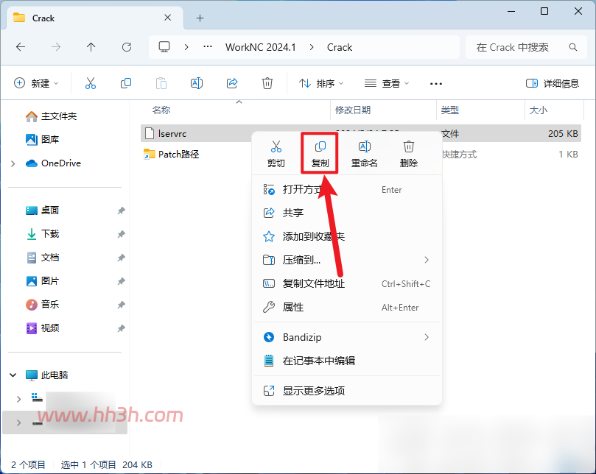The height and width of the screenshot is (474, 596).
Task: Unpin 下载 using its pin icon
Action: 122,234
